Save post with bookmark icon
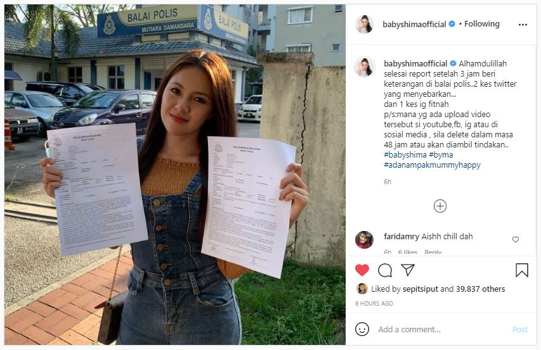Viewport: 541px width, 350px height. [x=522, y=270]
